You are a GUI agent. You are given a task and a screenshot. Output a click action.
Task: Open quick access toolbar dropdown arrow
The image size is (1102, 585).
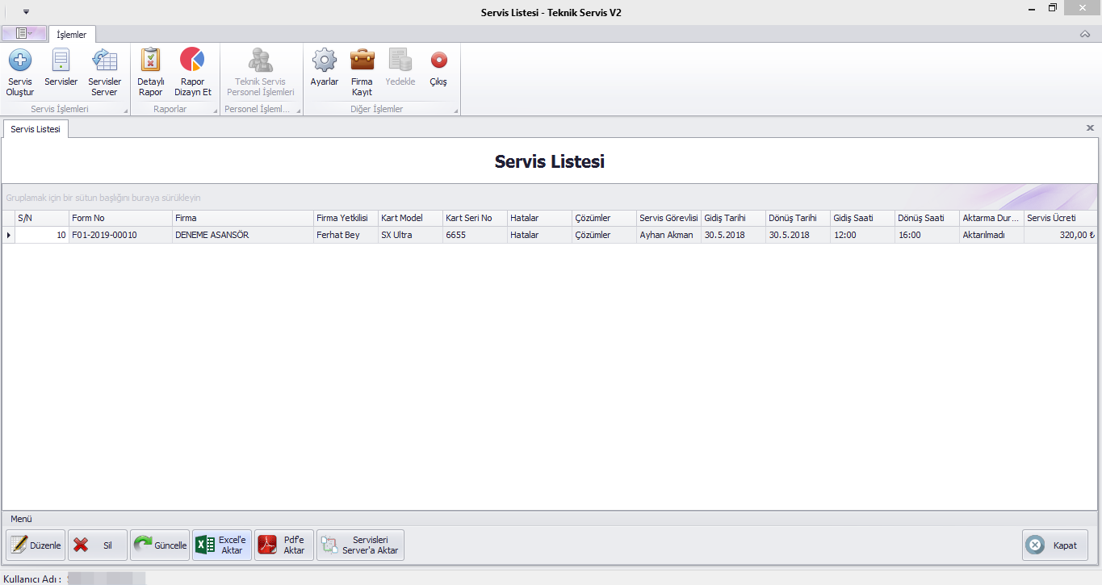[26, 12]
